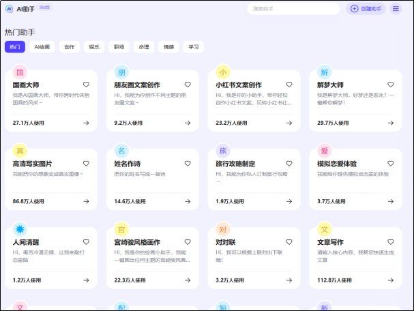Favorite 文章写作 with the heart
This screenshot has width=414, height=311.
pyautogui.click(x=391, y=242)
